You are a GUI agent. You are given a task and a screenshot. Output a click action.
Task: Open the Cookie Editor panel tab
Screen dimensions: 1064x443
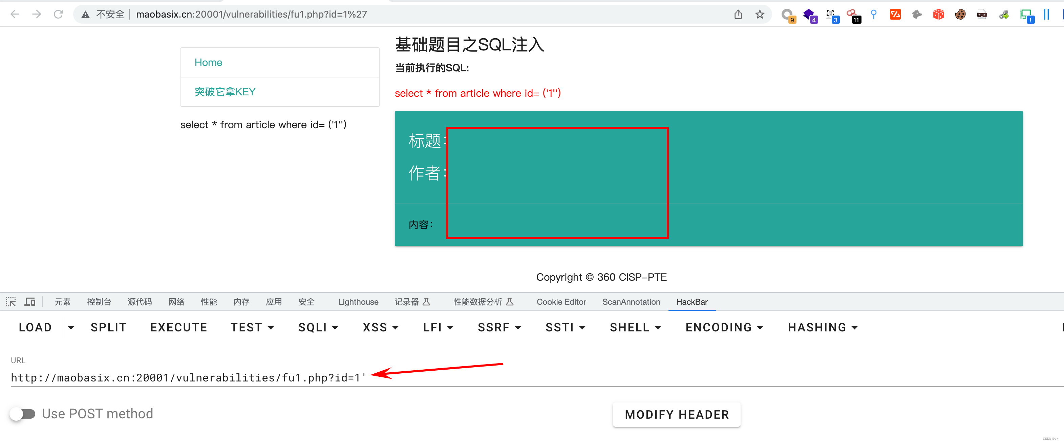click(561, 302)
